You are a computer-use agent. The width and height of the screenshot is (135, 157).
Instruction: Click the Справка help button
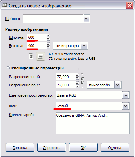coord(20,148)
